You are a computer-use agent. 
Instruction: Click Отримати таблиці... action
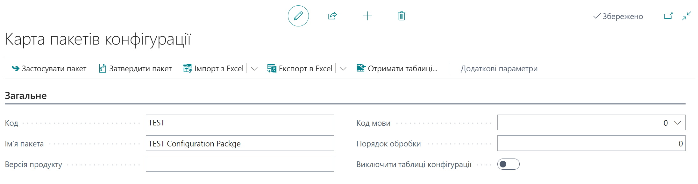397,68
